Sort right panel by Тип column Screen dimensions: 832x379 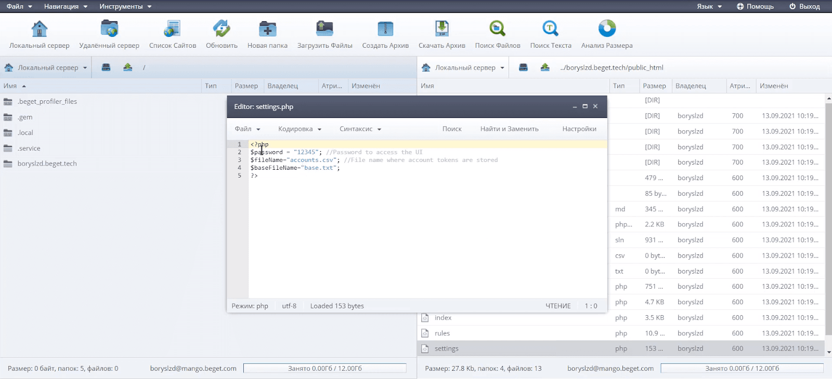pos(619,86)
